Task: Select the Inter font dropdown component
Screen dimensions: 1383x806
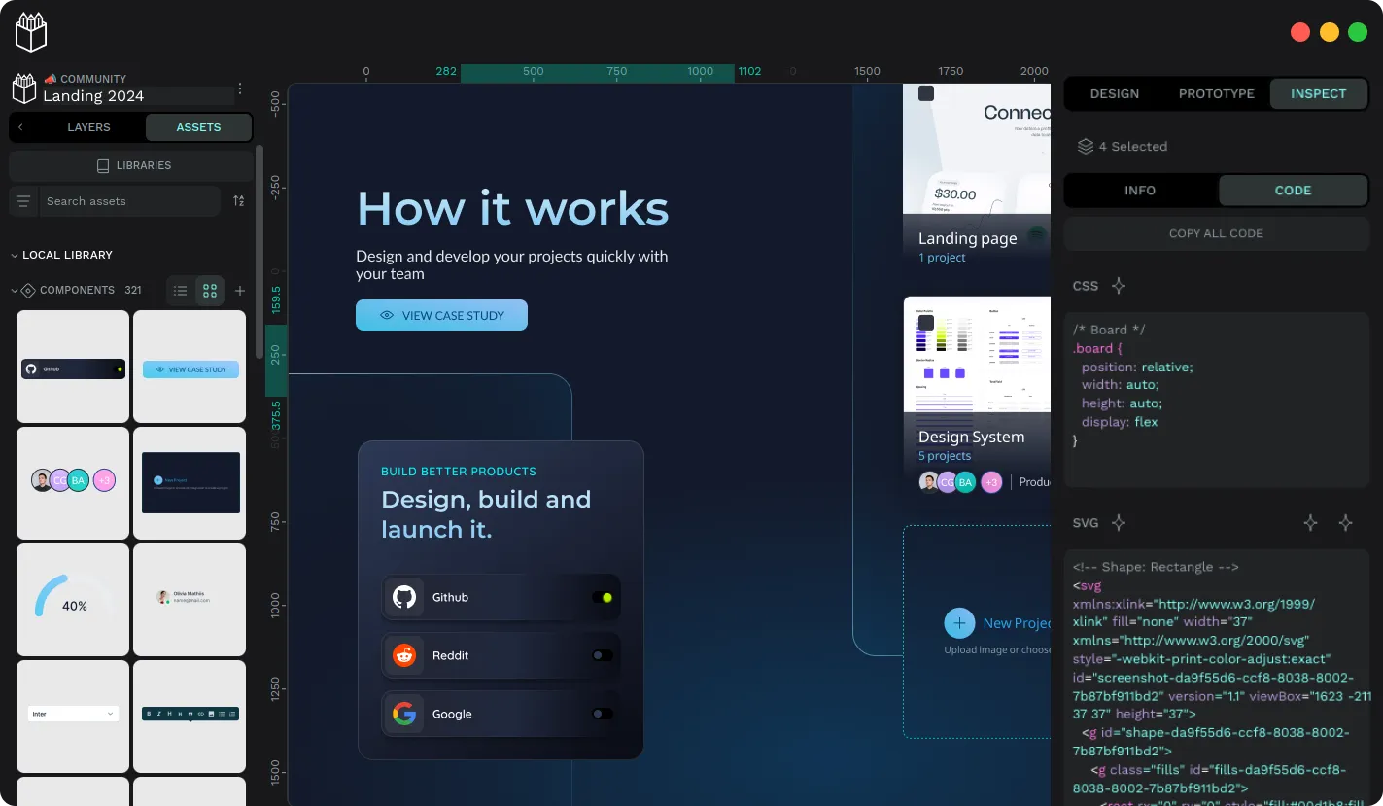Action: coord(73,717)
